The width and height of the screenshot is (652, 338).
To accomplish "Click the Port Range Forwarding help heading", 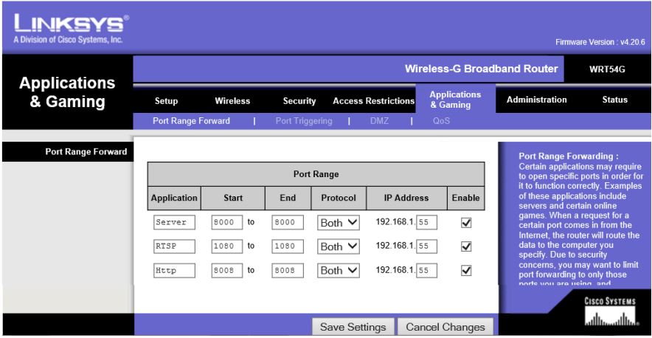I will [569, 156].
